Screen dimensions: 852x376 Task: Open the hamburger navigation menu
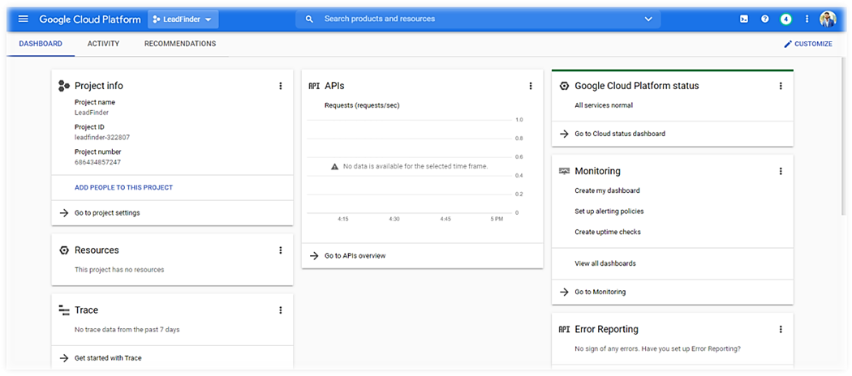23,19
